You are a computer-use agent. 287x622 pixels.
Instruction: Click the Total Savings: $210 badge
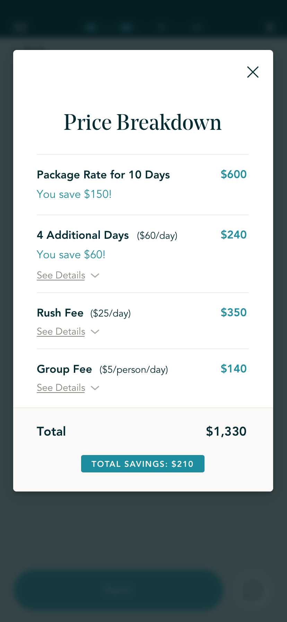click(x=142, y=464)
